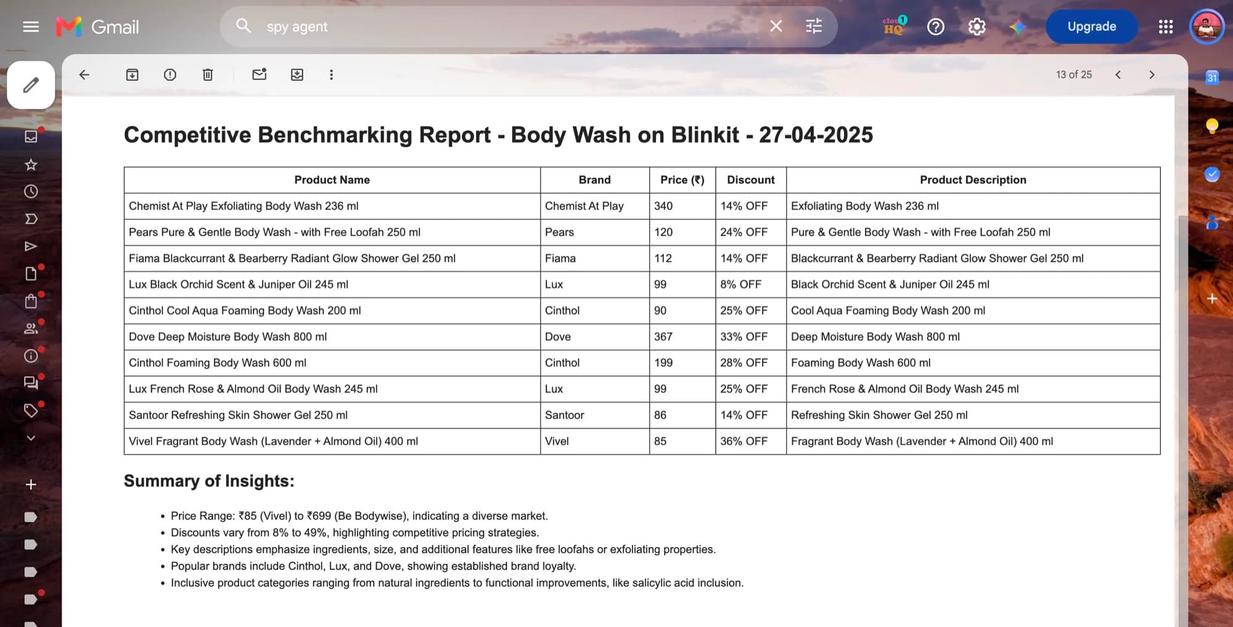
Task: Click the "Brand" column header
Action: pyautogui.click(x=594, y=180)
